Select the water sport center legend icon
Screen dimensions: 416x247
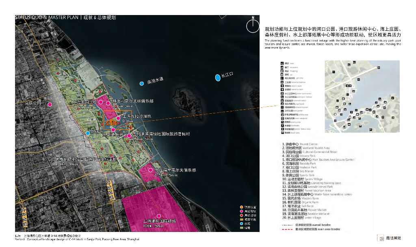pyautogui.click(x=282, y=93)
